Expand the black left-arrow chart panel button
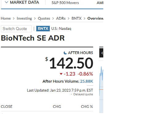The image size is (166, 114). [x=101, y=53]
